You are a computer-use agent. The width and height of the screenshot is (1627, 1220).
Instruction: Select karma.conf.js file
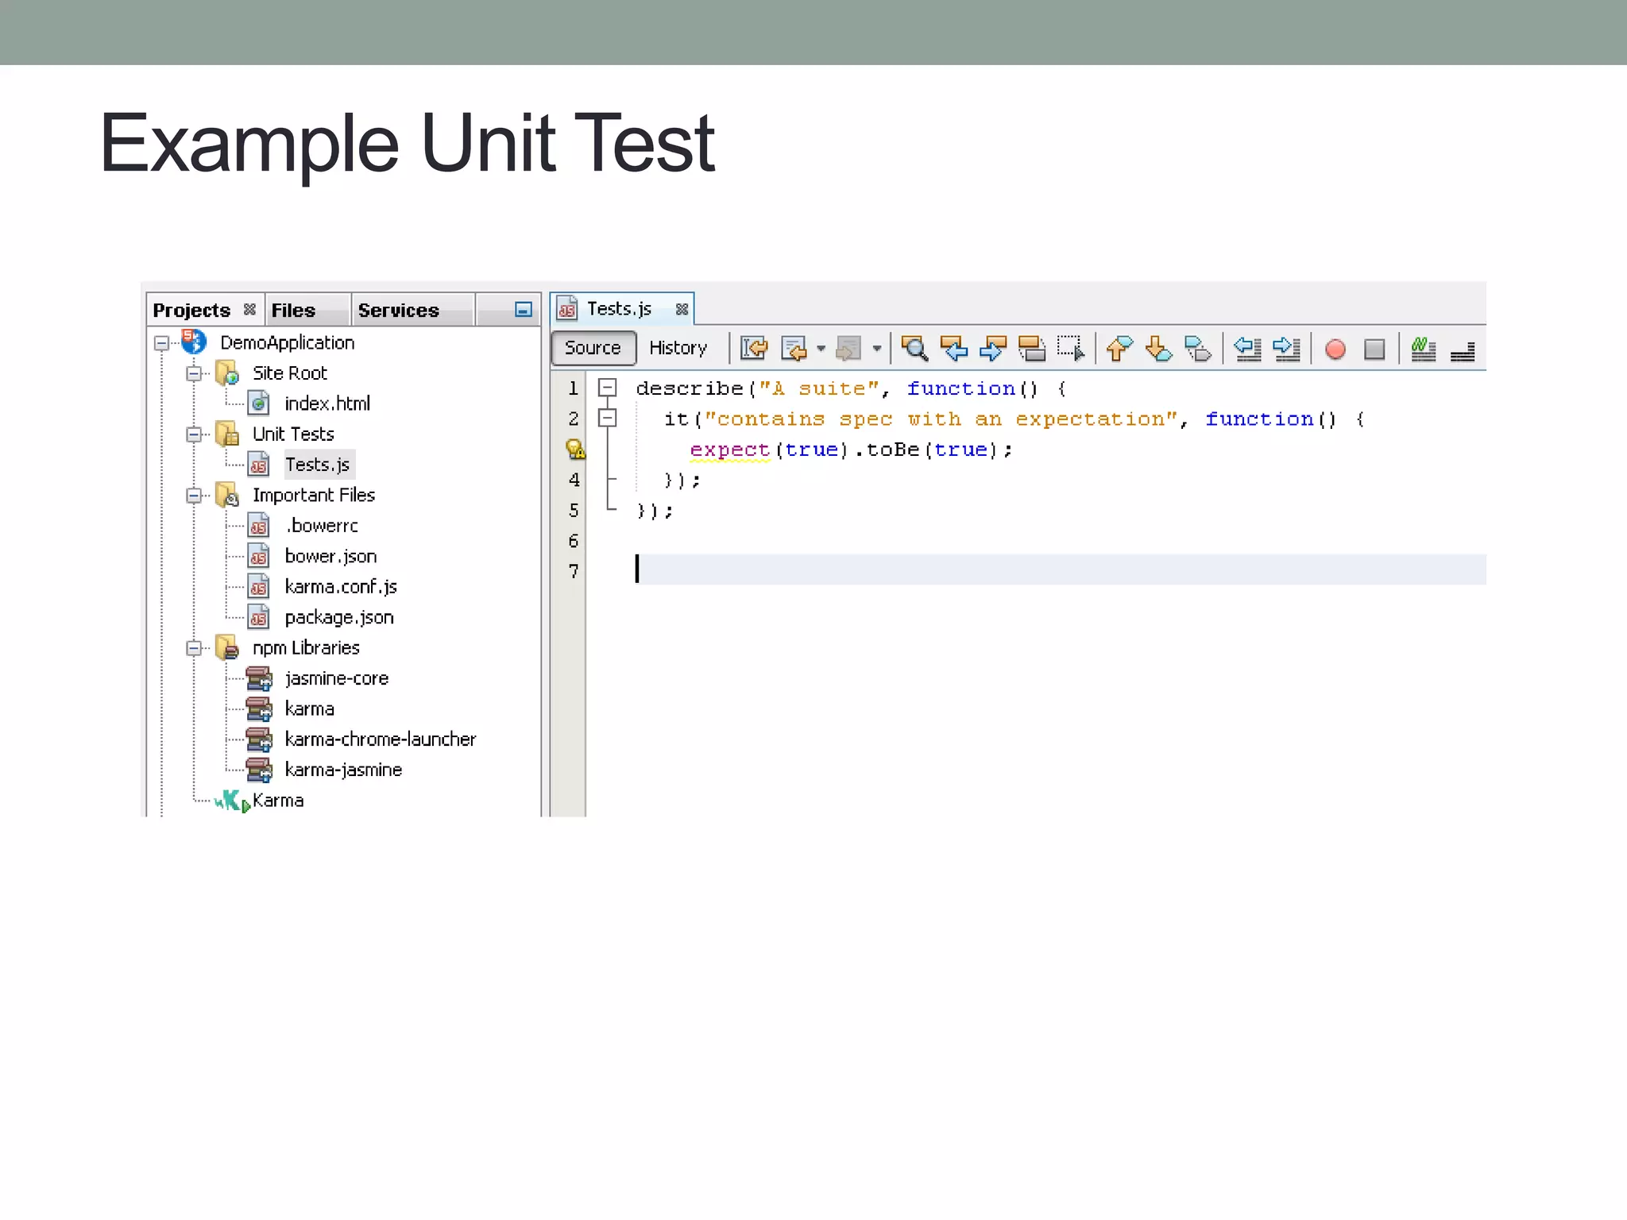341,587
